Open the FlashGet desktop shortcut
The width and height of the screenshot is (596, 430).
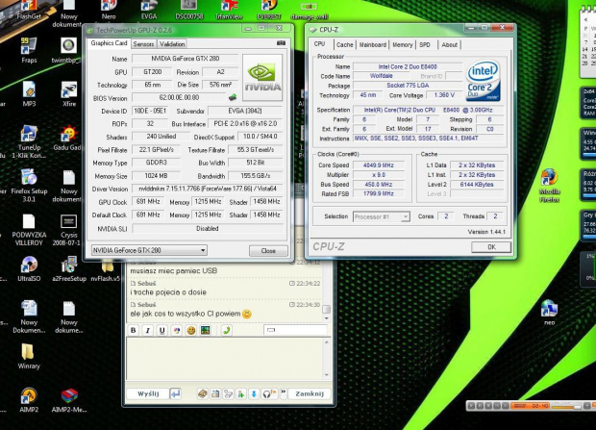tap(29, 10)
